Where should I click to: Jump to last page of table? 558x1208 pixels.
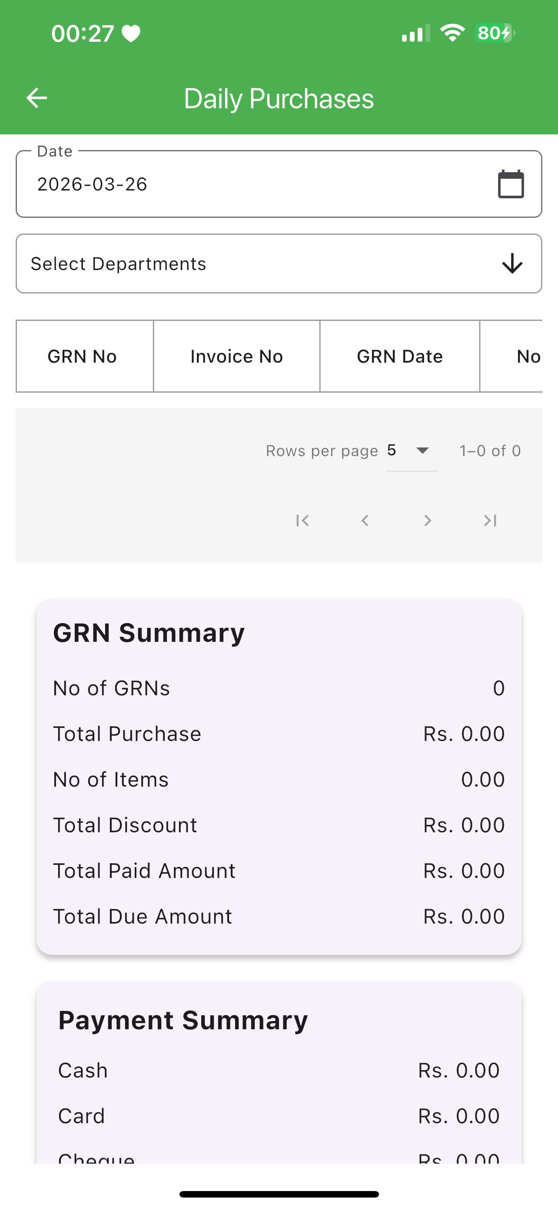(x=490, y=521)
